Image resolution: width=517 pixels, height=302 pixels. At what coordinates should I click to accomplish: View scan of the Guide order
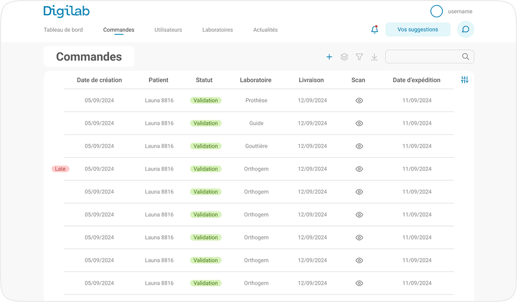pos(359,123)
